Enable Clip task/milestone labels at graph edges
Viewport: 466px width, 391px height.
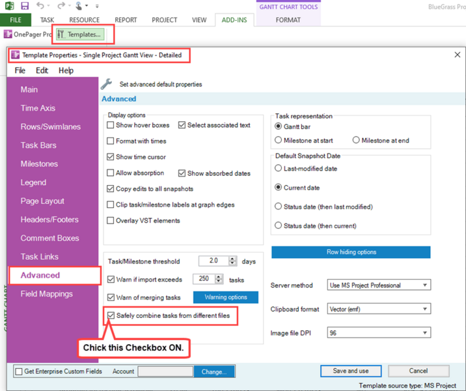[110, 205]
